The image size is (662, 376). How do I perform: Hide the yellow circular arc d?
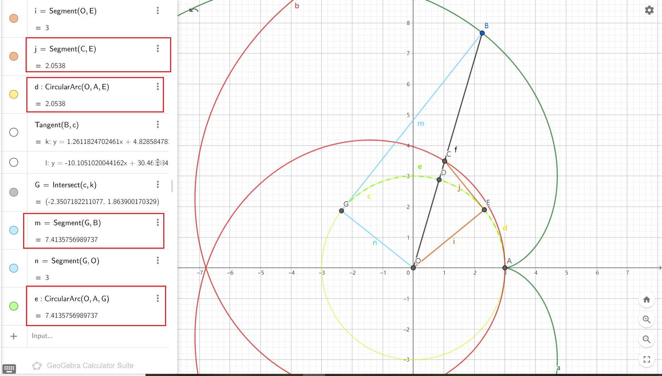pyautogui.click(x=14, y=94)
